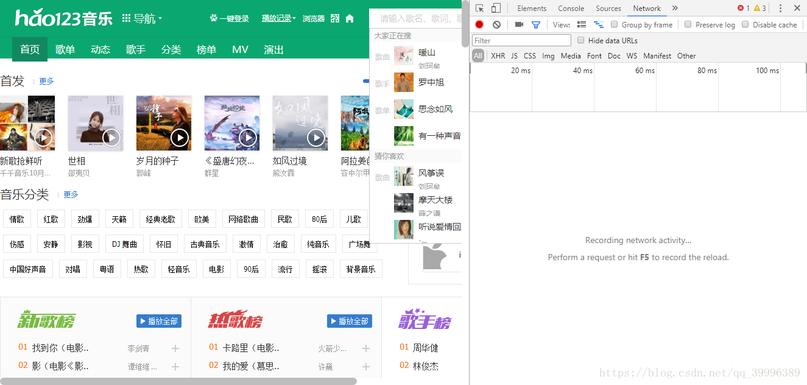The image size is (807, 385).
Task: Click 更多 link beside 首发
Action: click(46, 81)
